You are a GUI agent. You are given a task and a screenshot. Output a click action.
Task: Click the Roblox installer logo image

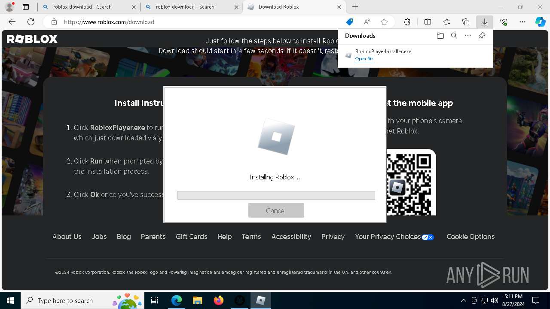(276, 136)
